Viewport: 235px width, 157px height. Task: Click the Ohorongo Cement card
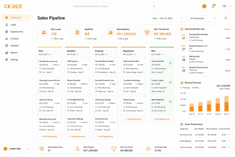(x=49, y=86)
